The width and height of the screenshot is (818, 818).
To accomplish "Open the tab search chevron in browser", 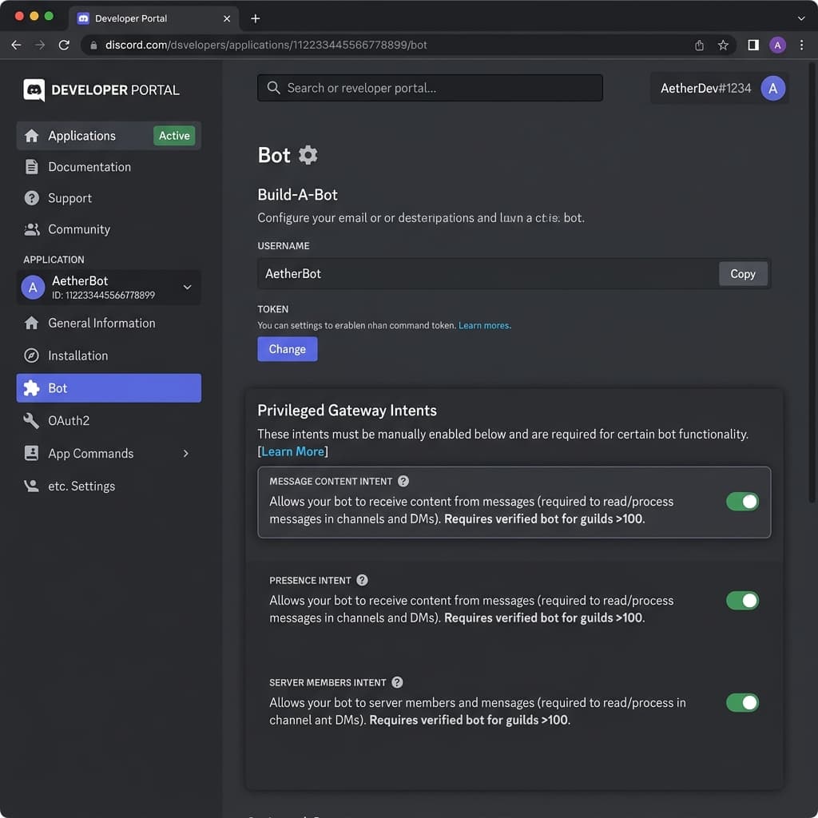I will [800, 18].
